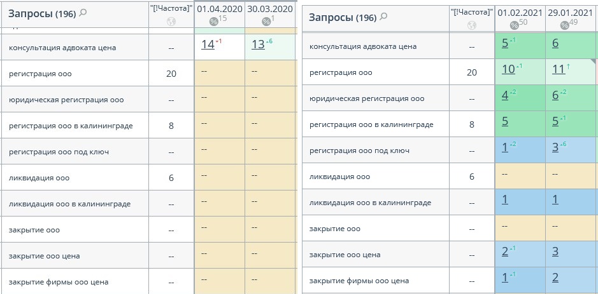This screenshot has width=598, height=294.
Task: Open position 11 for регистрация ооо
Action: (559, 69)
